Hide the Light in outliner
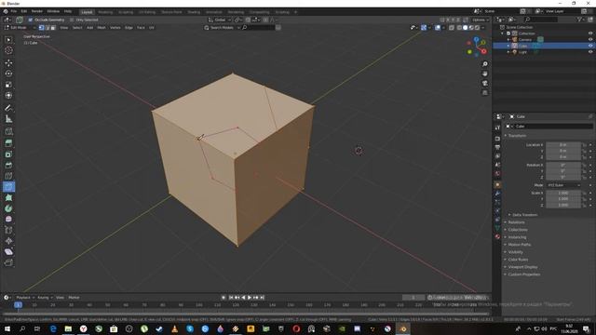Viewport: 596px width, 335px height. 590,52
